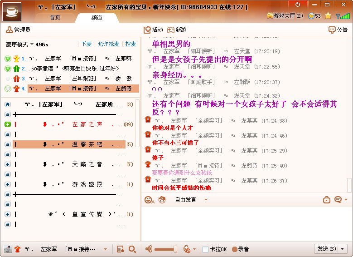Mute the speaker volume icon

point(149,249)
